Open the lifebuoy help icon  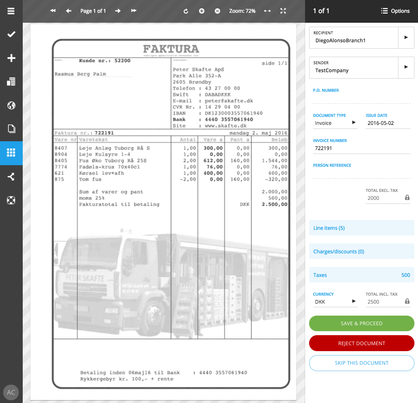[x=11, y=200]
